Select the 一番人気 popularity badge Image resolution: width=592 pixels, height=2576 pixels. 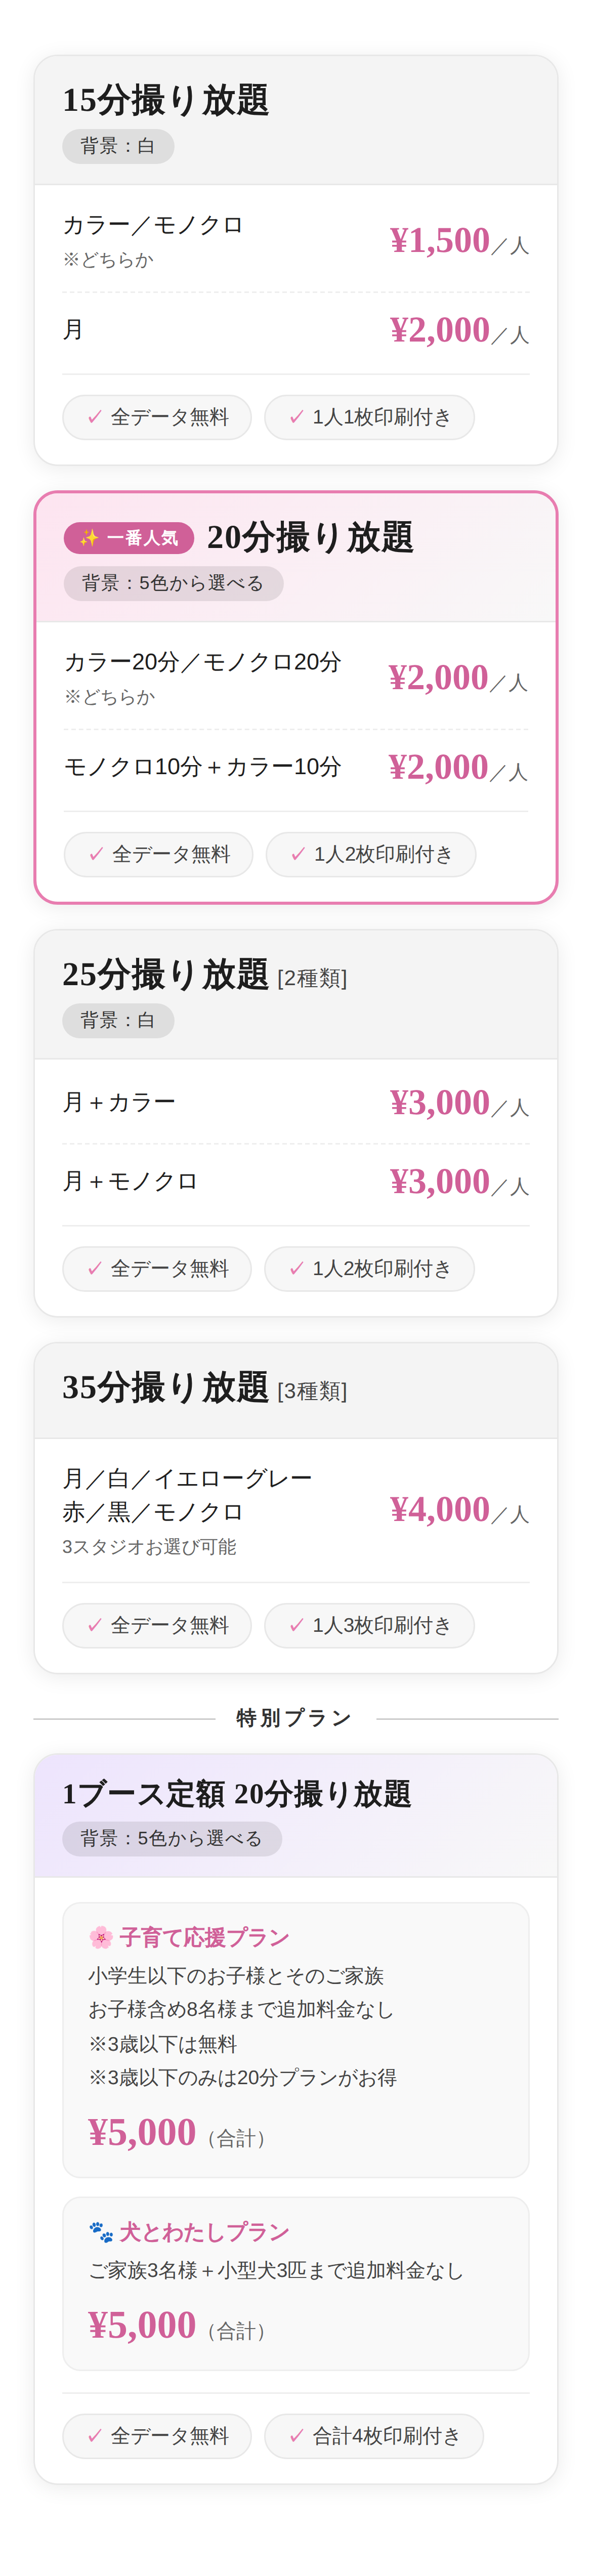coord(129,538)
